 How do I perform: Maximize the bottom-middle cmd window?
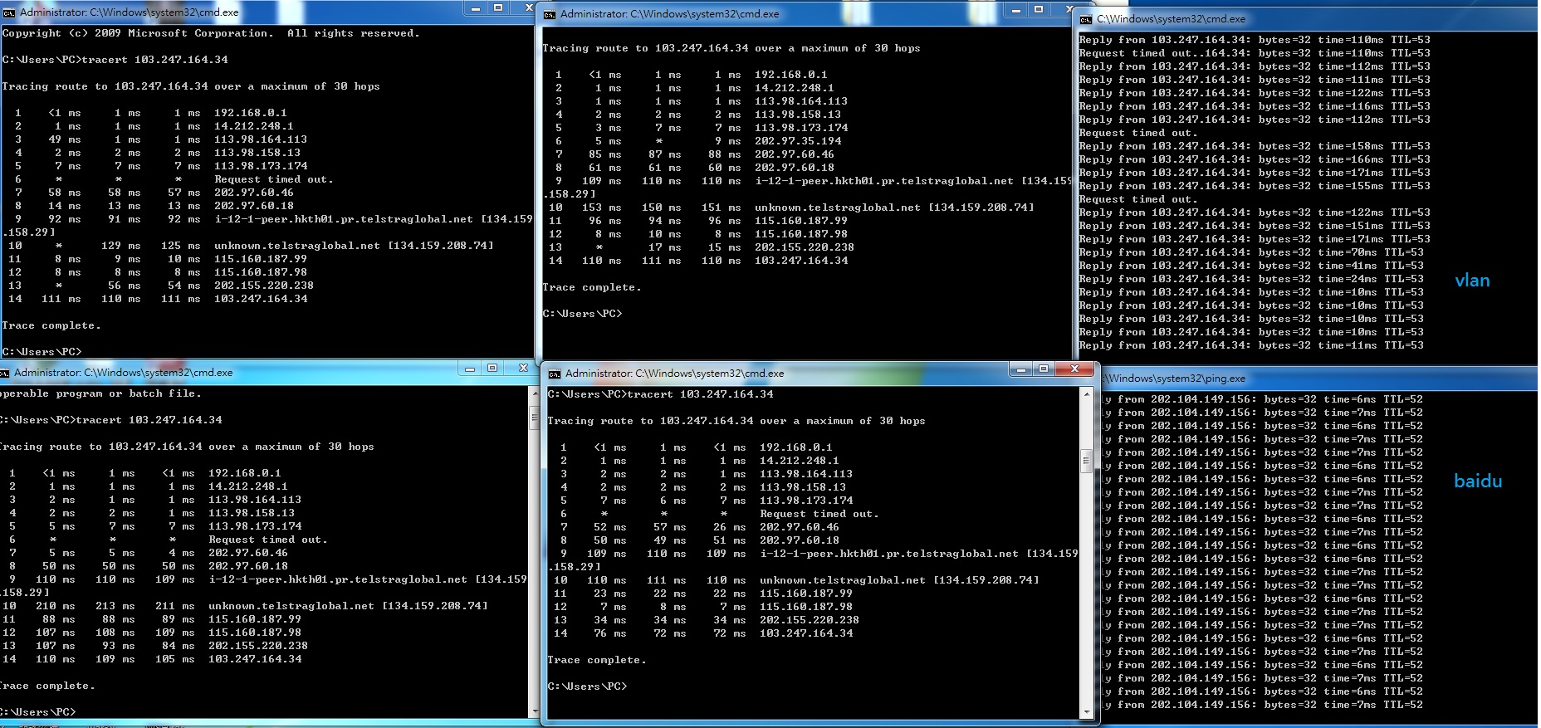(1044, 369)
